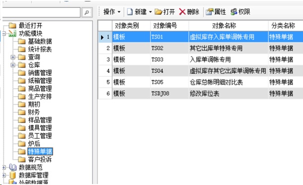This screenshot has width=303, height=185.
Task: Open the properties (属性) toolbar icon
Action: tap(209, 12)
